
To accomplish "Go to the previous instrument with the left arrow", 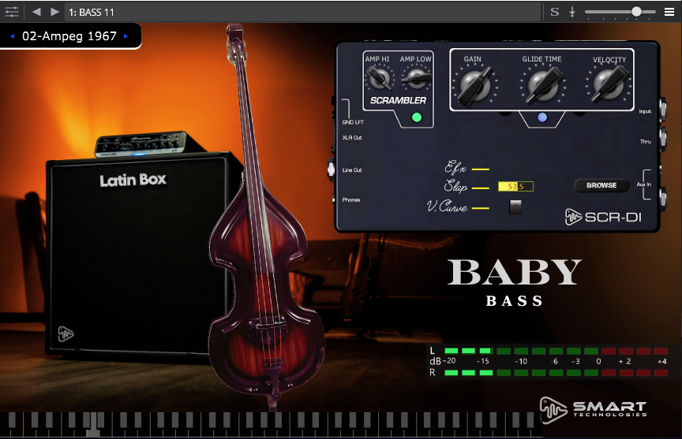I will pyautogui.click(x=36, y=12).
